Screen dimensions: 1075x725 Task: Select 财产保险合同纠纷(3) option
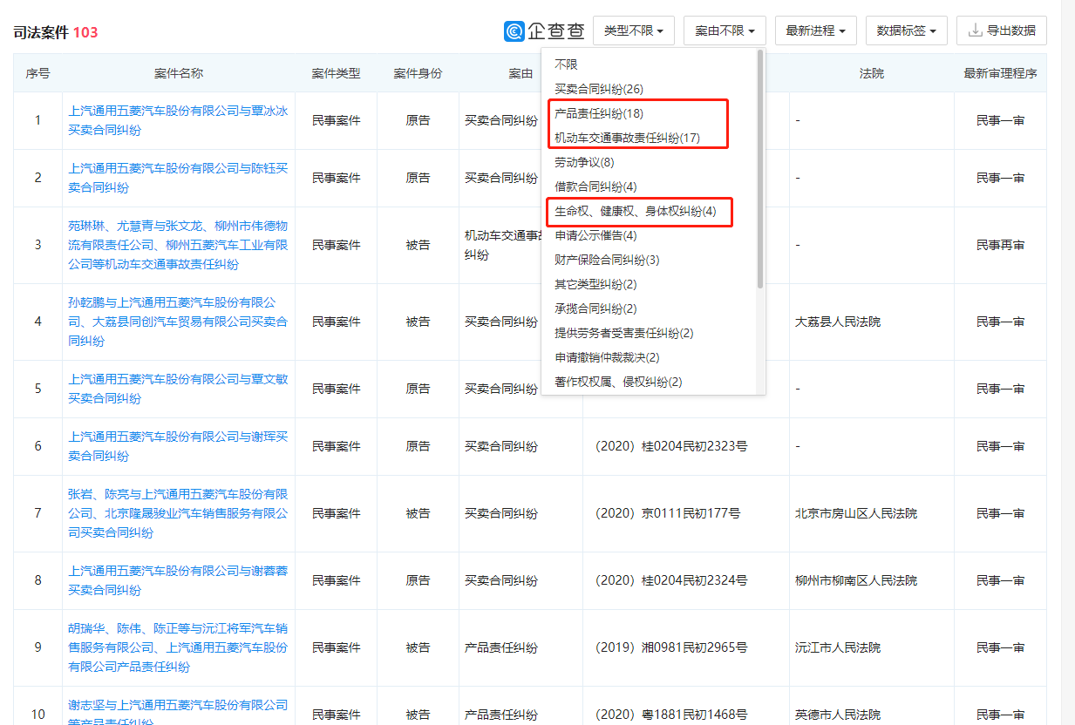607,260
